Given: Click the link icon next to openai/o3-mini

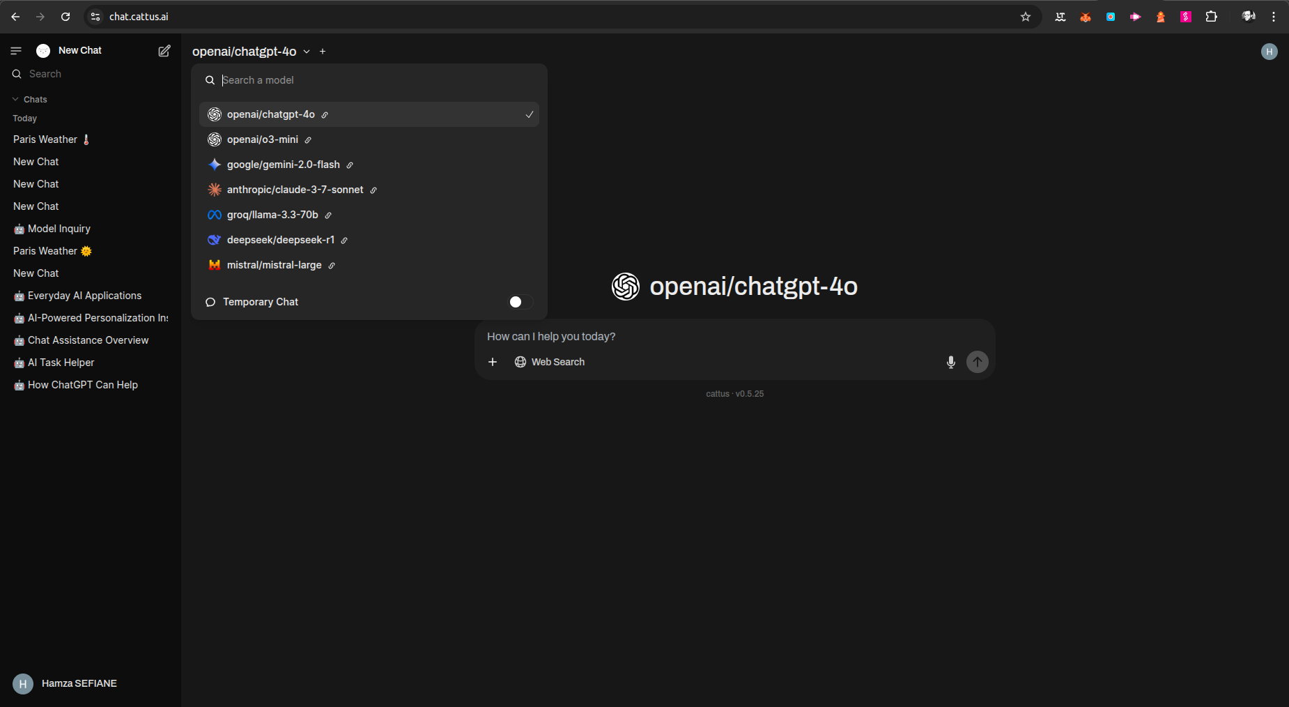Looking at the screenshot, I should [308, 140].
